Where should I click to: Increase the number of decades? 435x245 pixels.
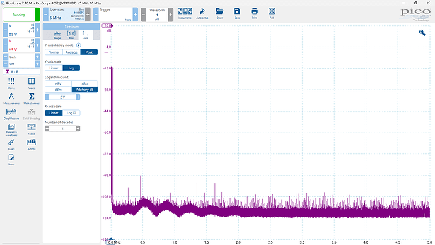[x=78, y=129]
